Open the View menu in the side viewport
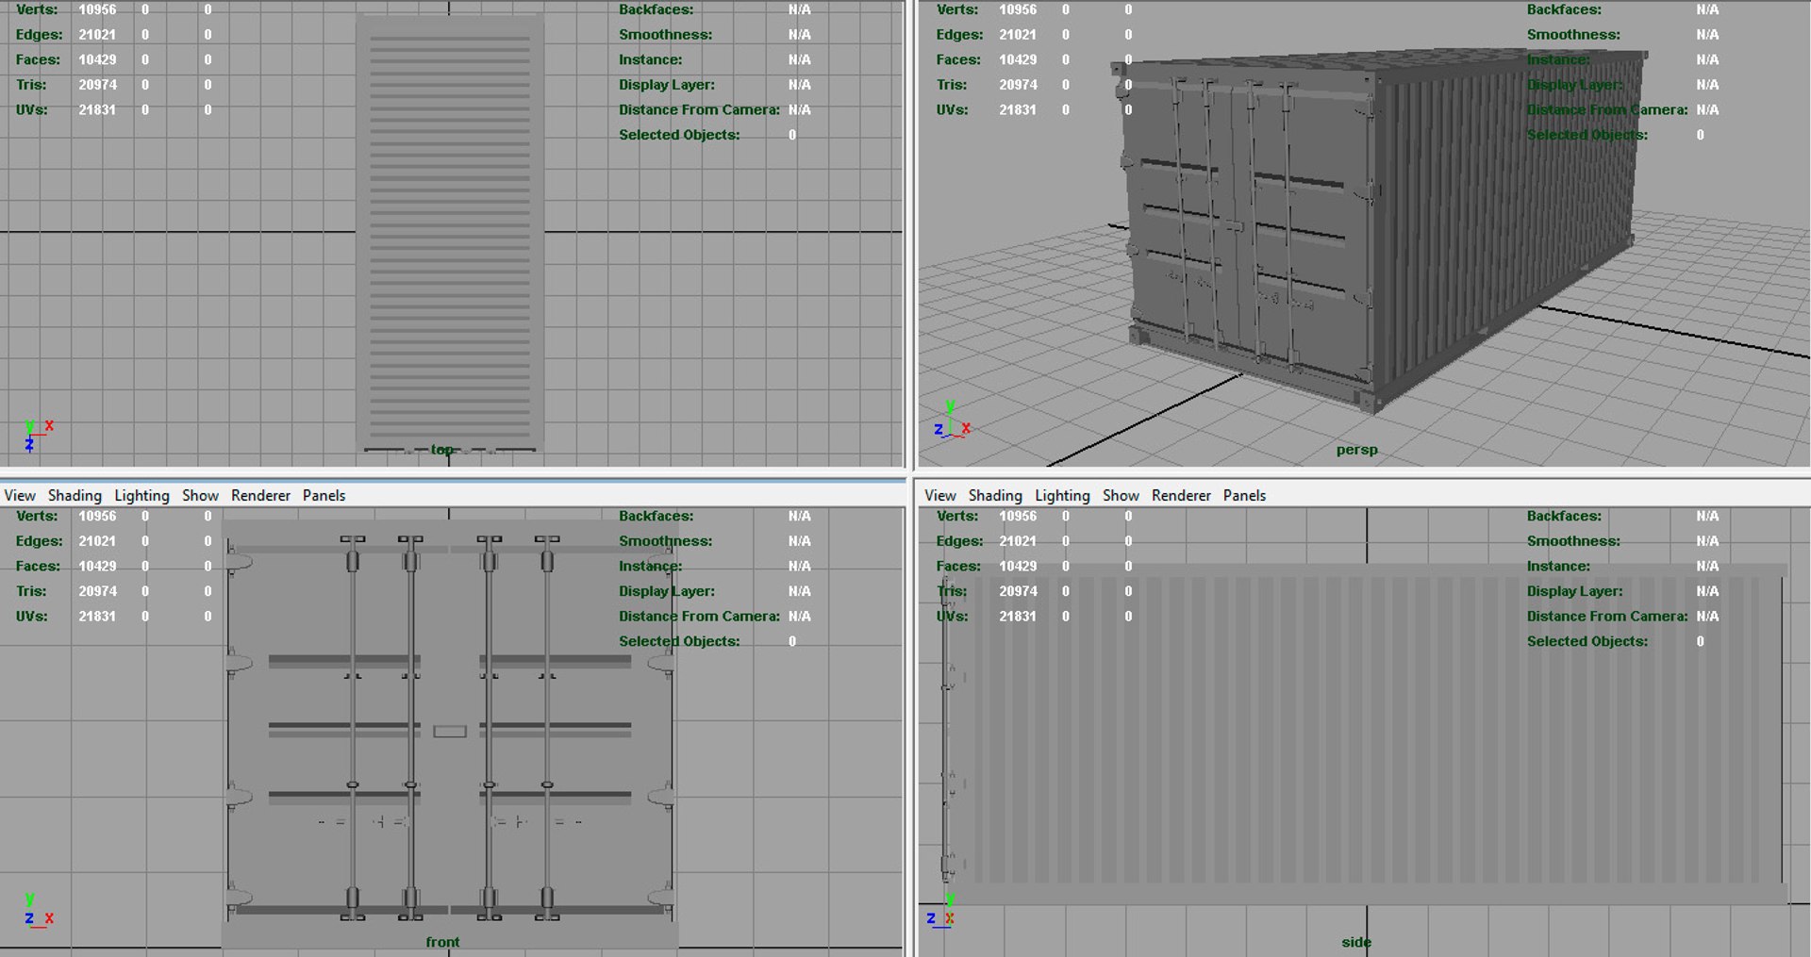 940,495
